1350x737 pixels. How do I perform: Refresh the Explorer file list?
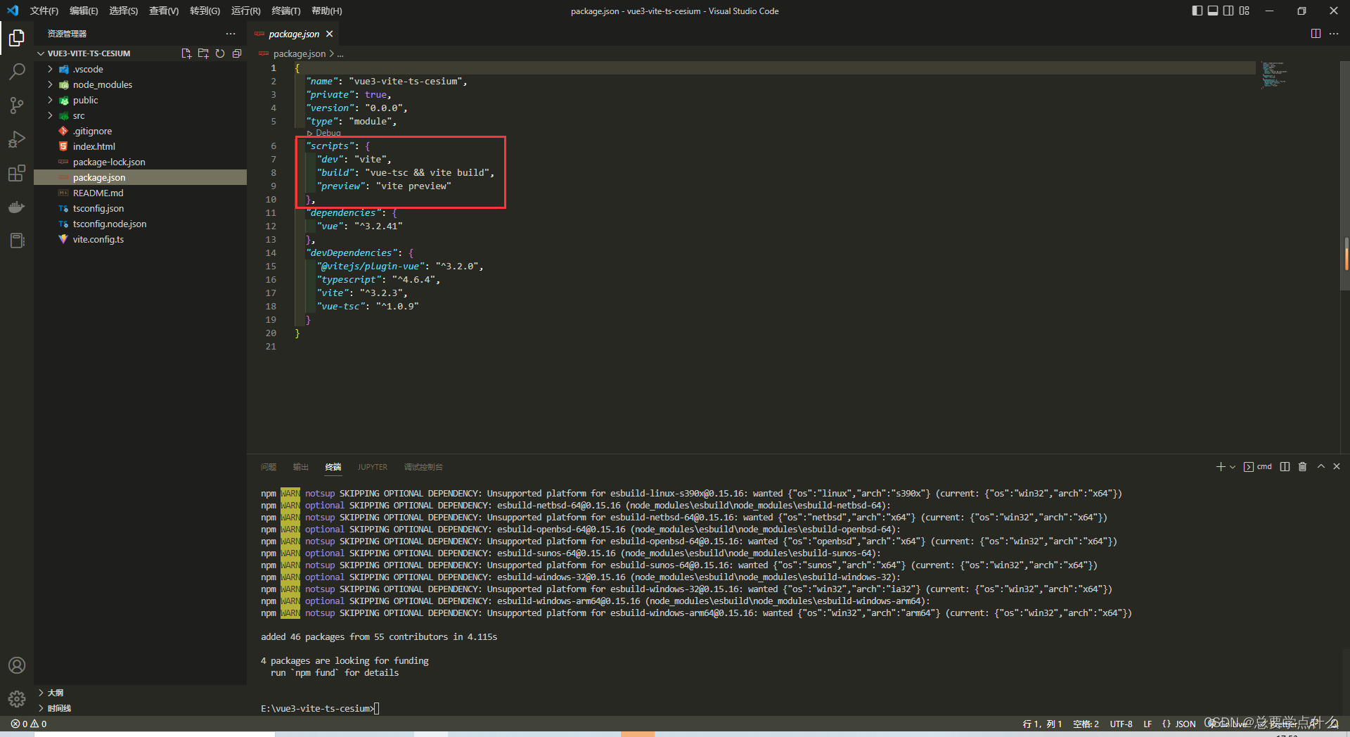pyautogui.click(x=220, y=53)
